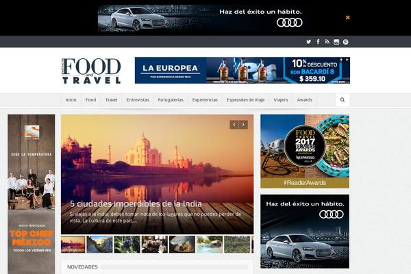Open '5 ciudades imperdibles de la India' headline
The image size is (411, 274).
(x=136, y=203)
